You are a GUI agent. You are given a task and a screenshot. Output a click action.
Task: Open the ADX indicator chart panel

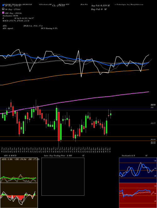click(x=19, y=170)
